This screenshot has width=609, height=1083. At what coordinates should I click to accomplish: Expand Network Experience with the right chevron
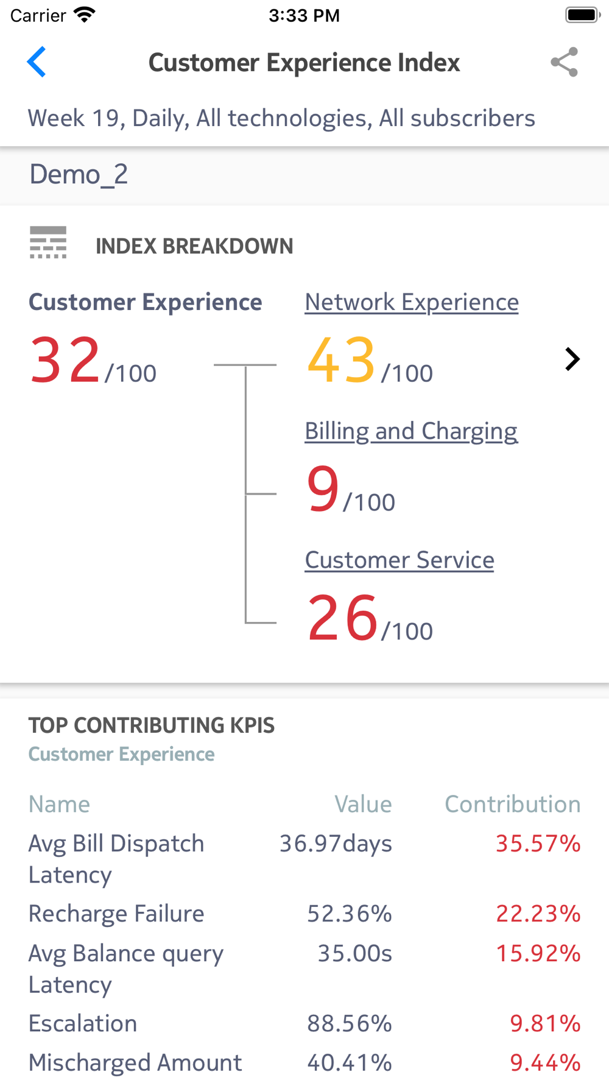point(572,359)
